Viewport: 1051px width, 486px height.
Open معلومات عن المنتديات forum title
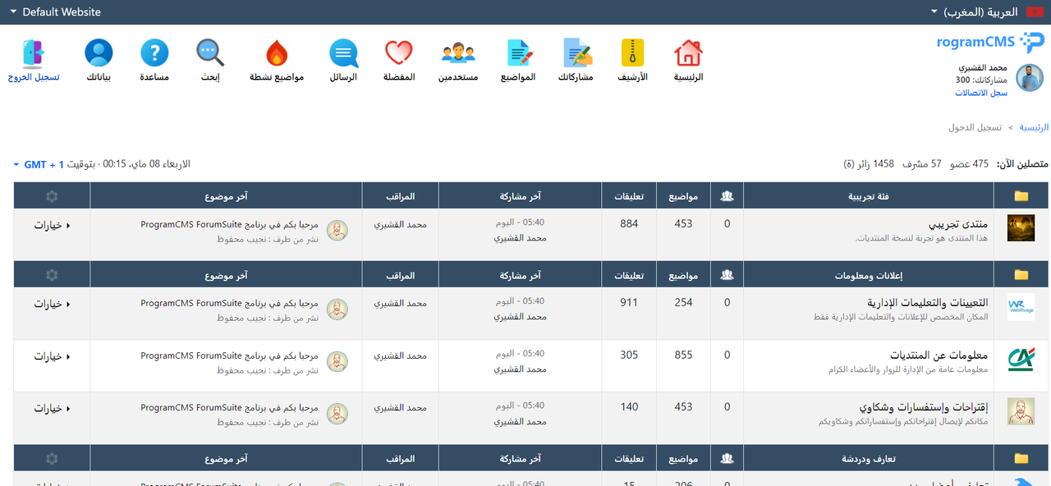(x=939, y=355)
